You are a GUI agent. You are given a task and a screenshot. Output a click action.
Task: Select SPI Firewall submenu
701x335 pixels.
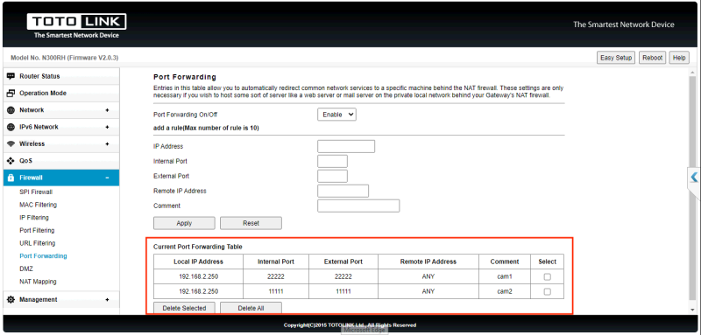[36, 192]
